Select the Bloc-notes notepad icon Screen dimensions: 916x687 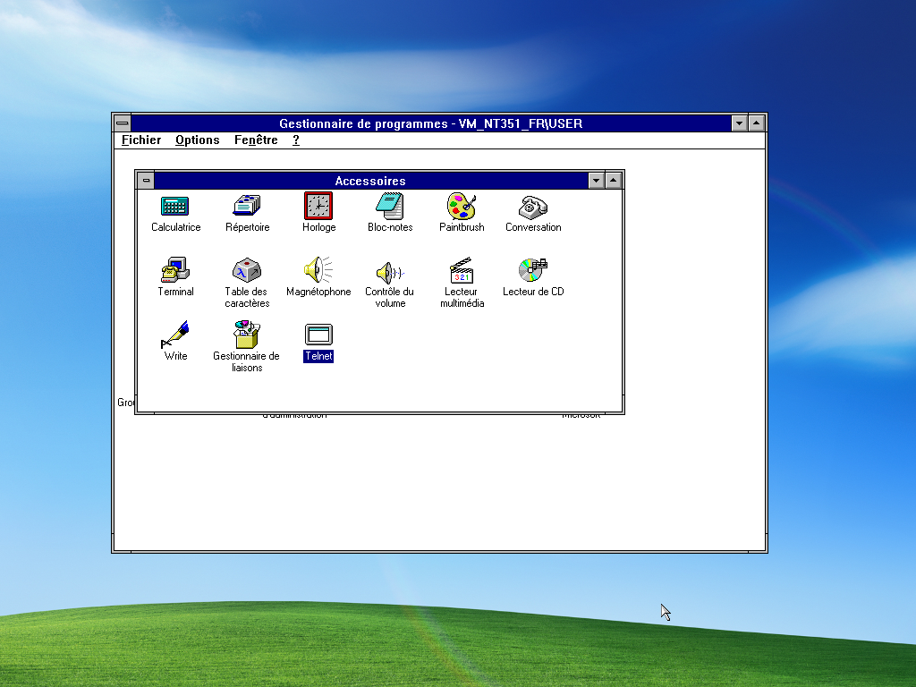390,207
